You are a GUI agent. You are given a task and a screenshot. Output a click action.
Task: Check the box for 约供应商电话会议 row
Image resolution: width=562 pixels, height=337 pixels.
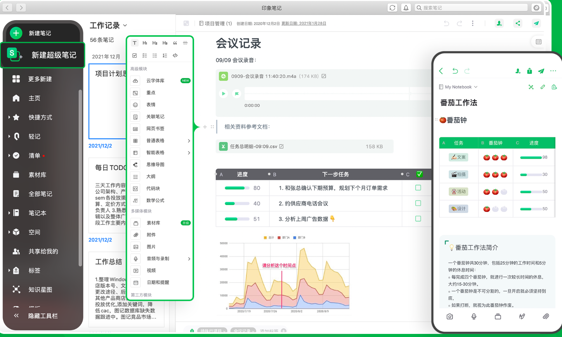(418, 203)
